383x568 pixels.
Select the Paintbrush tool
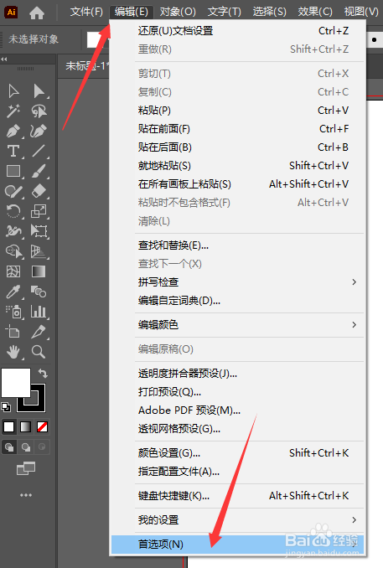point(39,171)
